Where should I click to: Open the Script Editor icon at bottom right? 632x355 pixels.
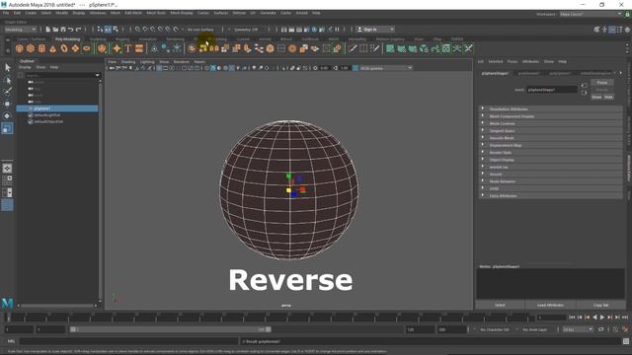tap(626, 341)
